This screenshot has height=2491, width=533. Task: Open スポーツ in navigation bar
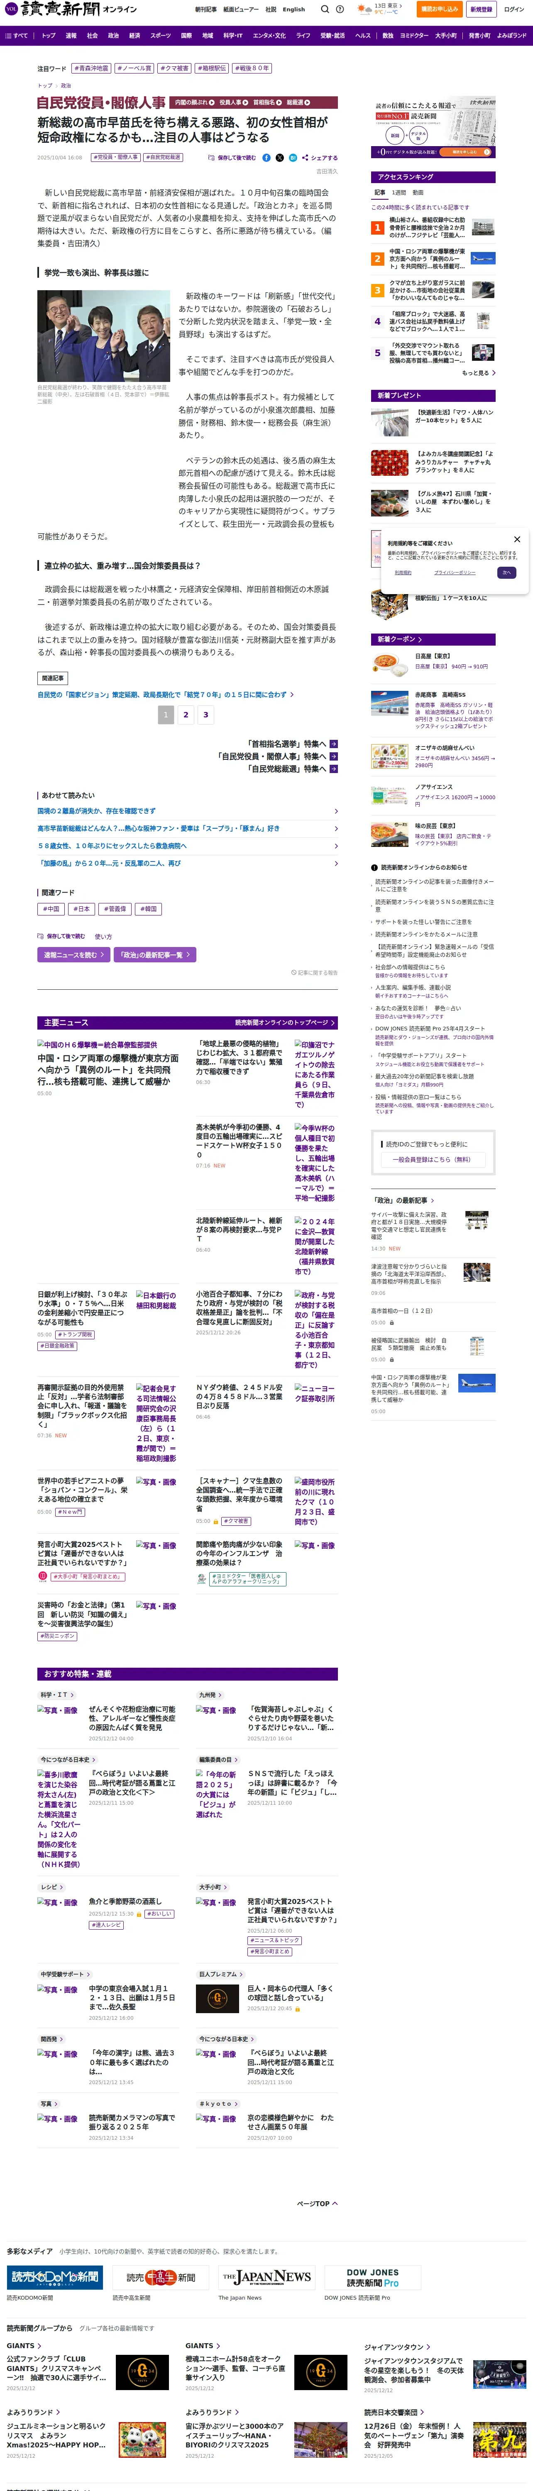pos(161,35)
